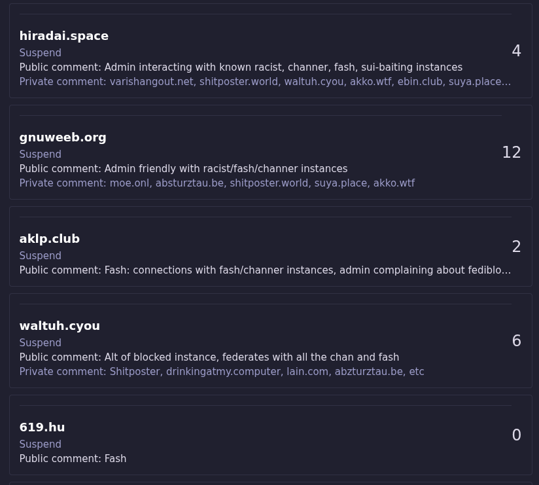The image size is (539, 485).
Task: Click the account count 4 for hiradai.space
Action: pyautogui.click(x=516, y=51)
